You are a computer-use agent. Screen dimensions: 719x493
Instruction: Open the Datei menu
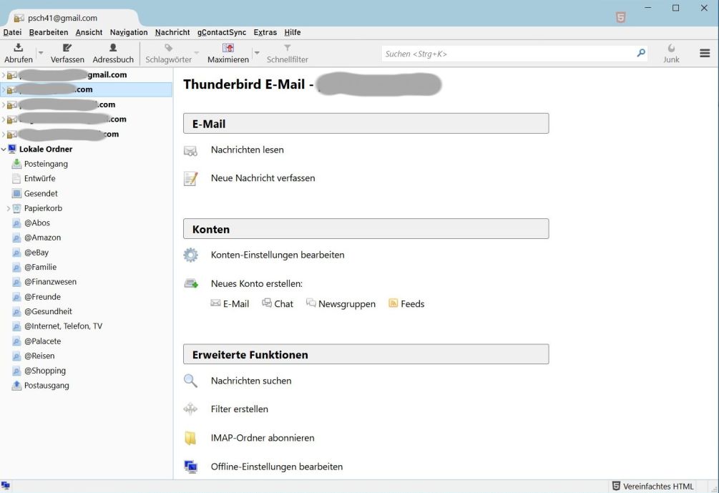coord(12,33)
